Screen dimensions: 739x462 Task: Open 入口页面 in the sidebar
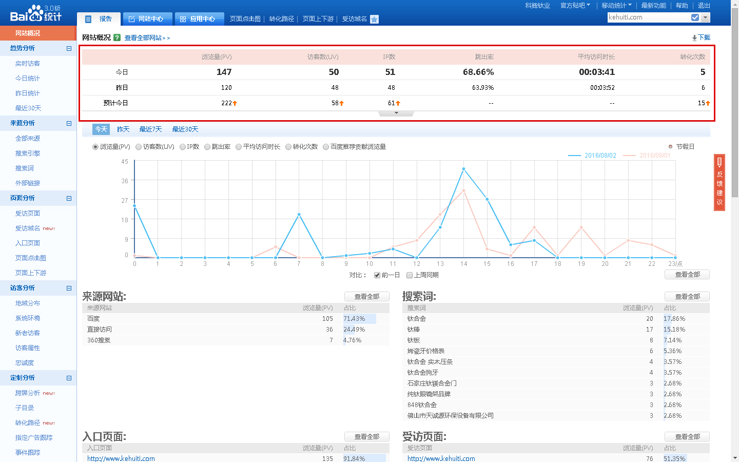coord(28,243)
